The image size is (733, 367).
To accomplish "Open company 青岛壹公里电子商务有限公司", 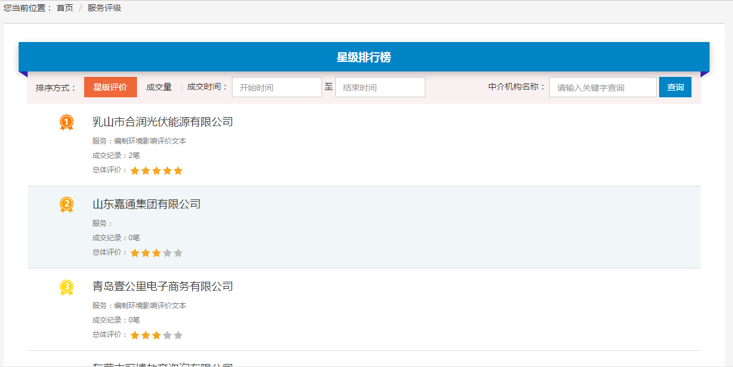I will click(162, 287).
